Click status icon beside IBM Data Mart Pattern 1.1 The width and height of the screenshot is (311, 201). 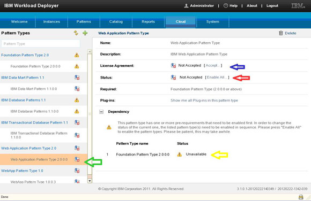(77, 78)
